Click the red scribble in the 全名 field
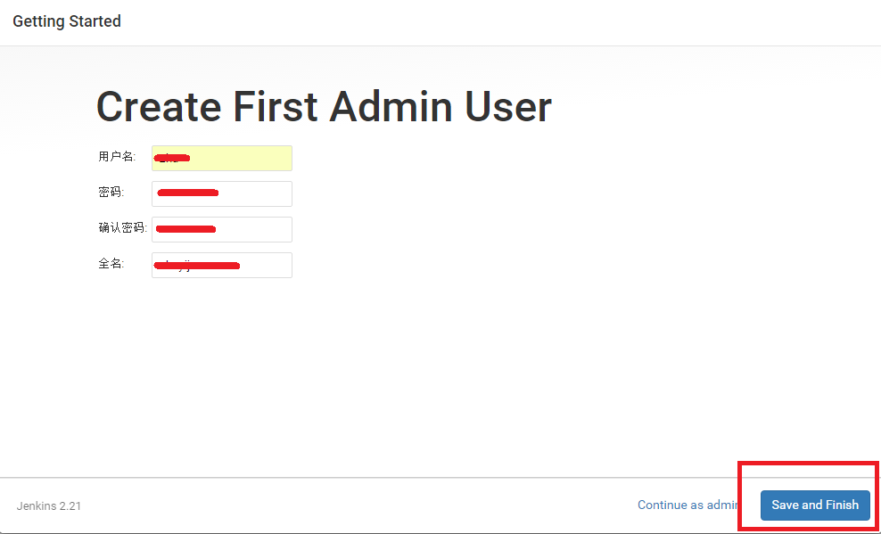 (198, 265)
